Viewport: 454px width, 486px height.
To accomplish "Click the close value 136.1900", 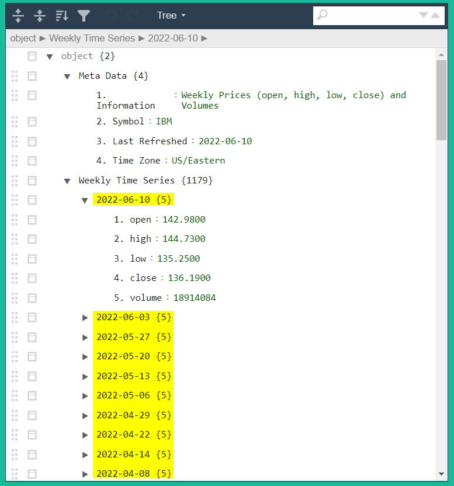I will coord(189,278).
